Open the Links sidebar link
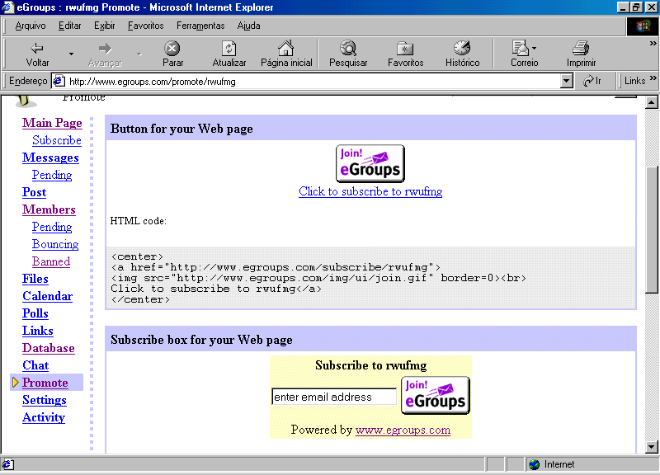Viewport: 660px width, 475px height. coord(38,330)
